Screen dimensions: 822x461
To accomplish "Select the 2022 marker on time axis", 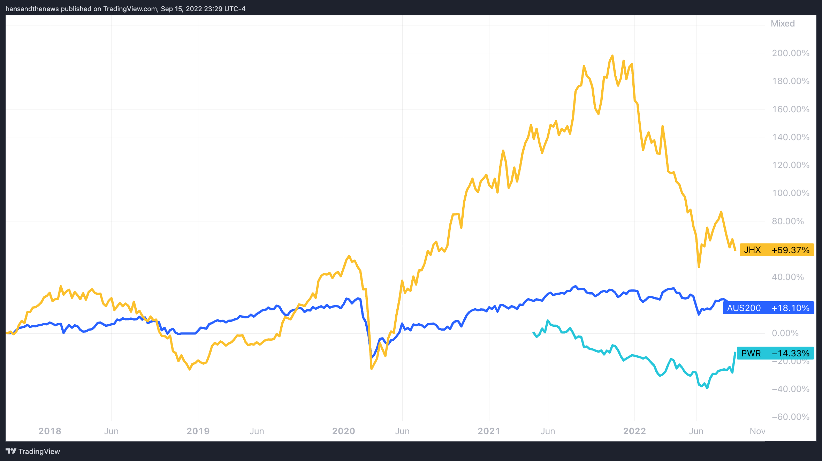I will point(634,431).
